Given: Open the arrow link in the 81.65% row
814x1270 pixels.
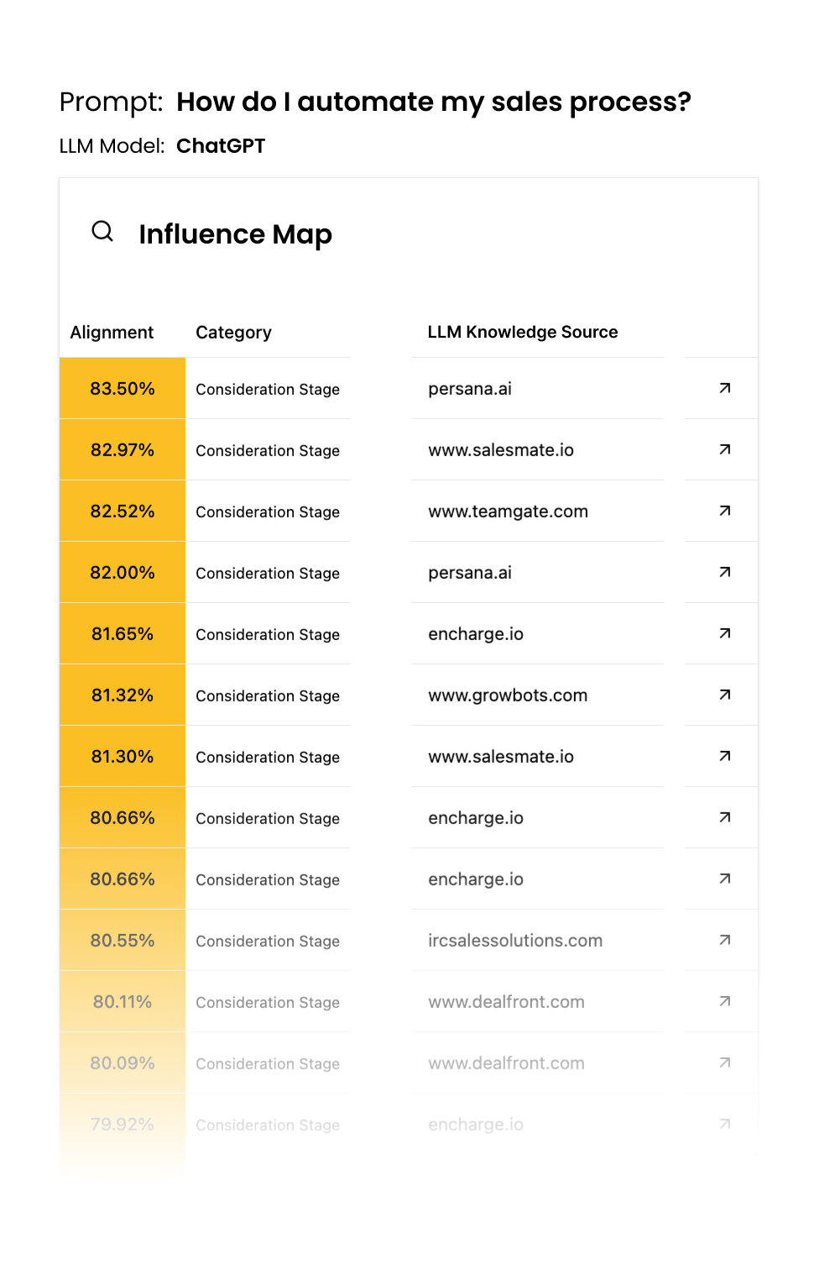Looking at the screenshot, I should [x=725, y=633].
